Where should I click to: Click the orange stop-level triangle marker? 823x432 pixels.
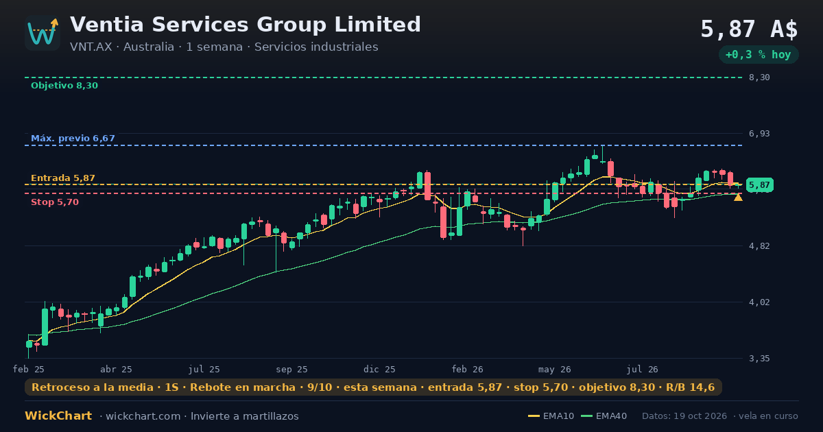(x=738, y=197)
